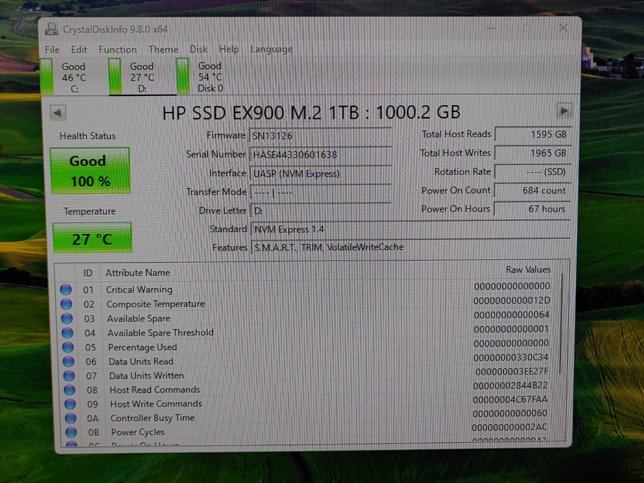
Task: Click the blue status icon for Critical Warning
Action: (66, 290)
